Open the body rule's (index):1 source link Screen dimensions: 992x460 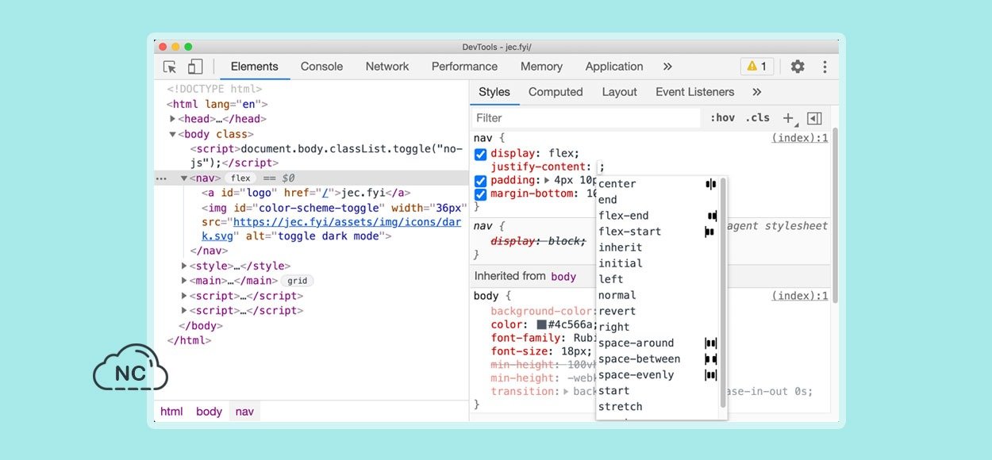pyautogui.click(x=800, y=296)
